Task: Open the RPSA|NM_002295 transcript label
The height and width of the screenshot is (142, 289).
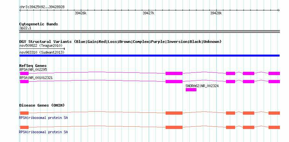Action: 33,70
